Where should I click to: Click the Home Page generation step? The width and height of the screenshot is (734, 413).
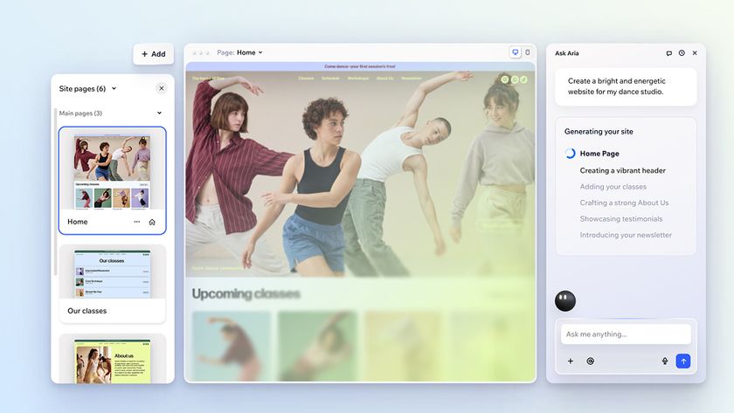[599, 154]
